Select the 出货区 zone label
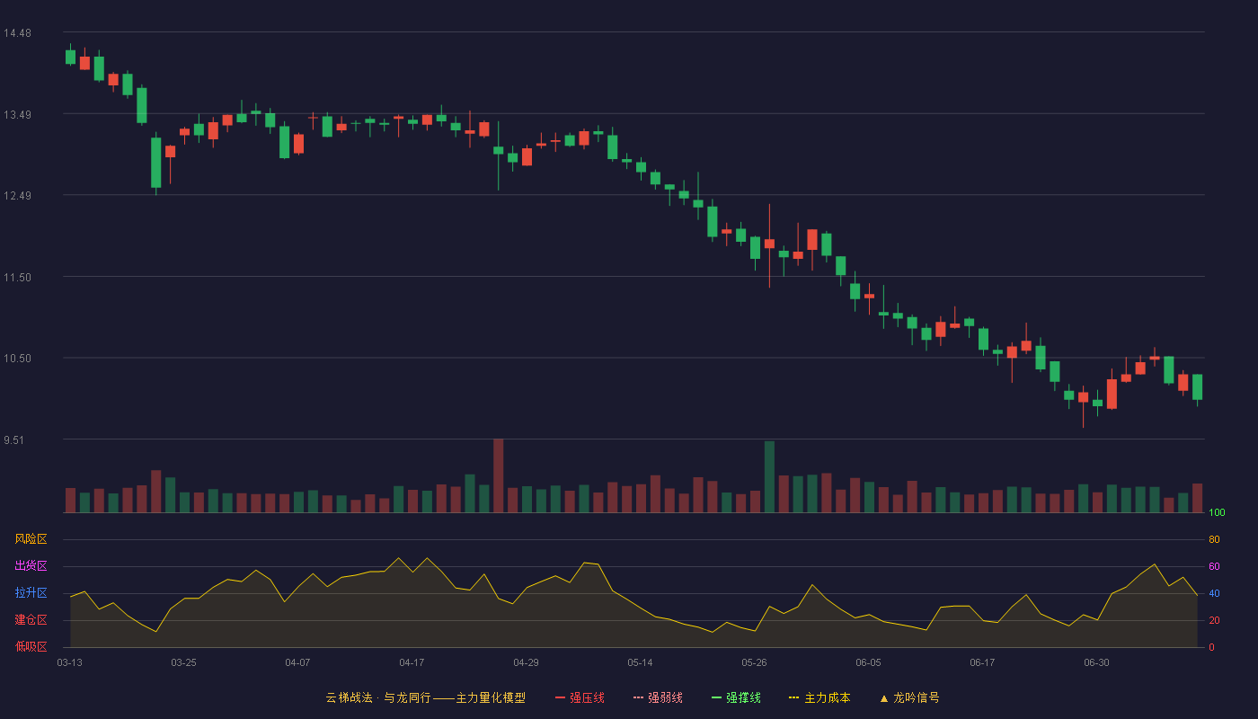The image size is (1258, 719). click(x=31, y=566)
